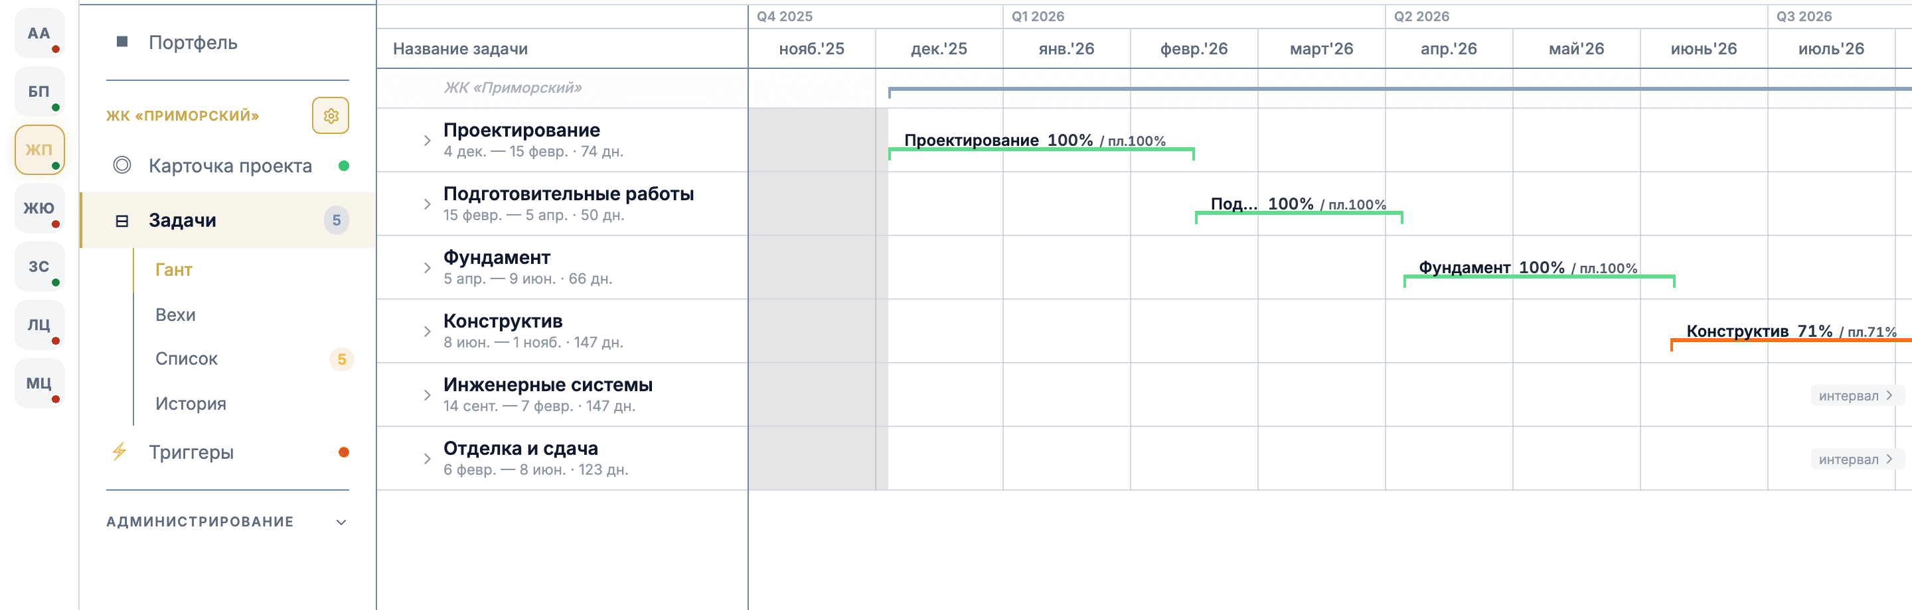Viewport: 1912px width, 610px height.
Task: Switch to the Гант view
Action: tap(174, 270)
